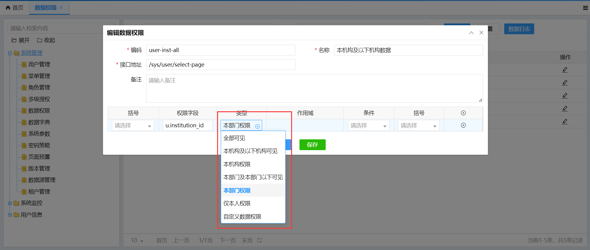Viewport: 590px width, 250px height.
Task: Close the 数据权限 tab
Action: tap(61, 8)
